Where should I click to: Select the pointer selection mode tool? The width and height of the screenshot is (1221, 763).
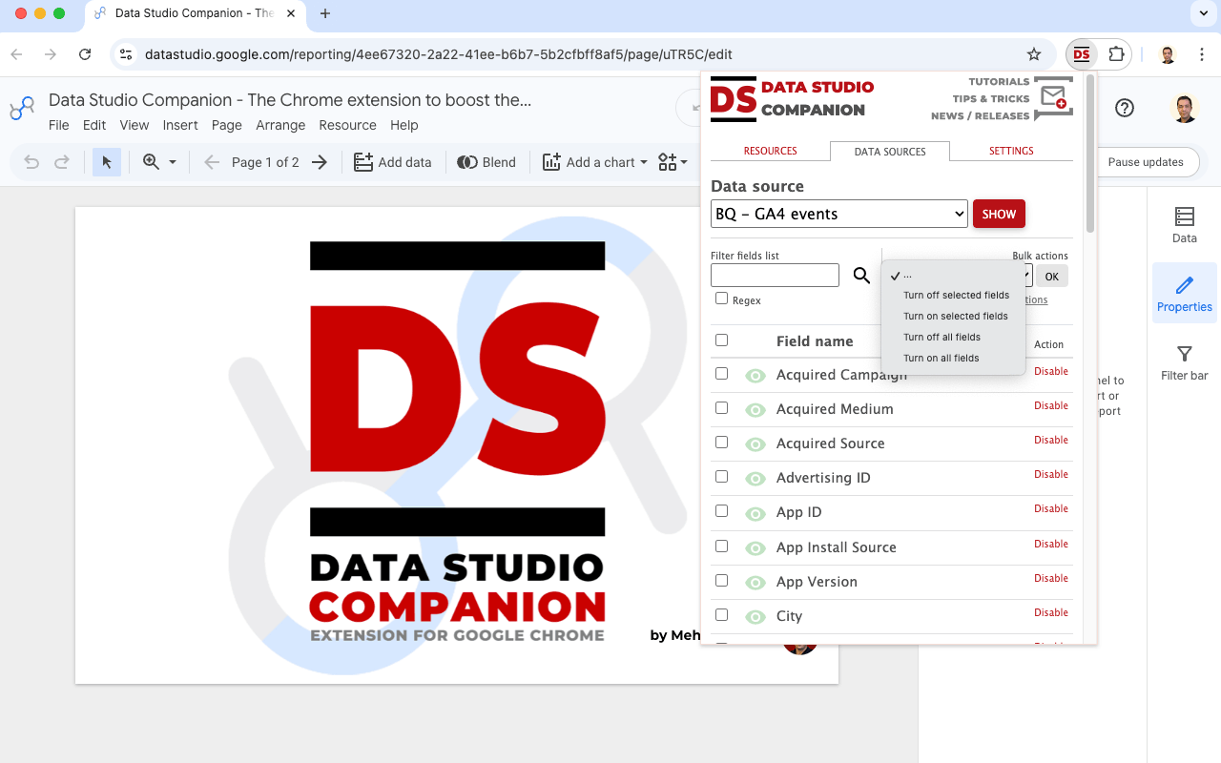tap(107, 162)
